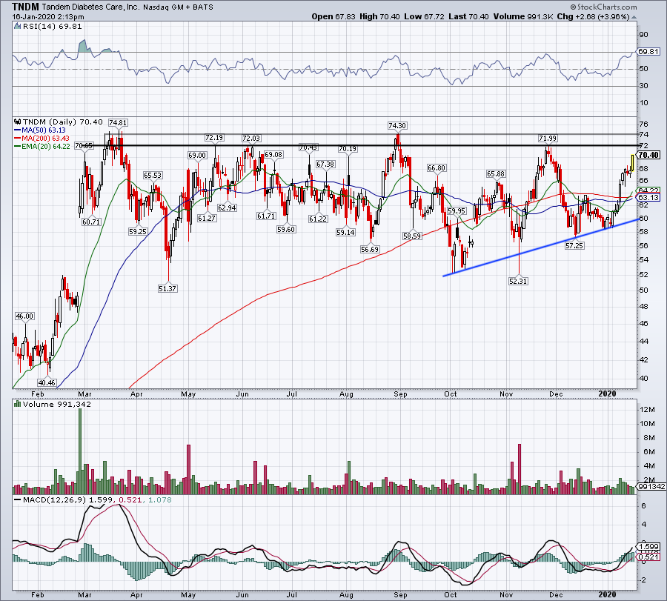667x601 pixels.
Task: Click the Volume 991,342 legend text
Action: (x=57, y=404)
